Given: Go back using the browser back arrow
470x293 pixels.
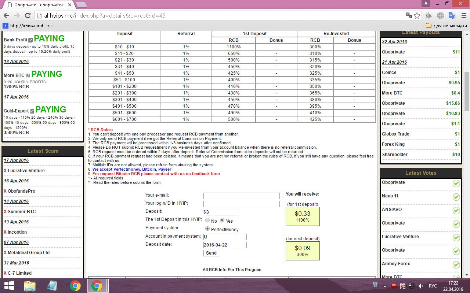Looking at the screenshot, I should [6, 16].
